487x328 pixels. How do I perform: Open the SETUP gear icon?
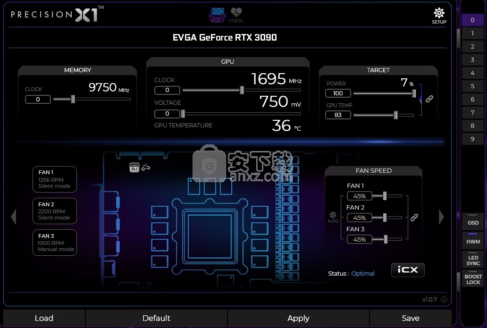[439, 16]
